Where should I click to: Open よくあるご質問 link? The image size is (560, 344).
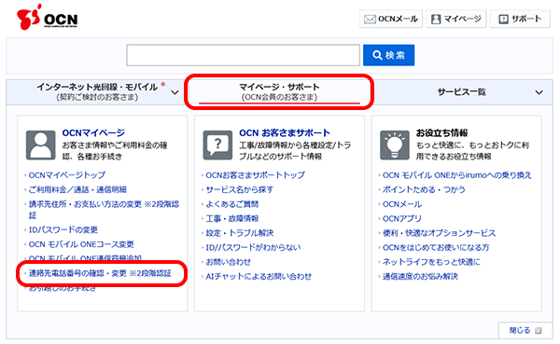click(231, 204)
